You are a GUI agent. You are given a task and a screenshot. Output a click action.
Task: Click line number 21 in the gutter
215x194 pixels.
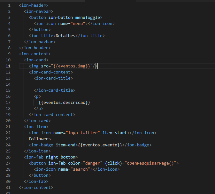click(8, 127)
